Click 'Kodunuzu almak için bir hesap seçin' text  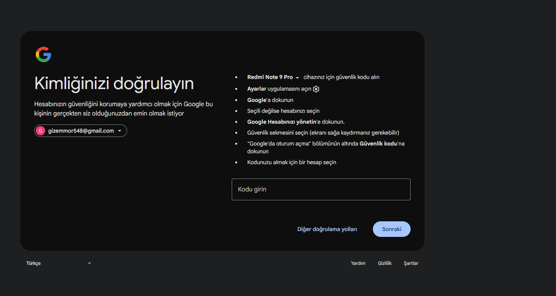click(x=292, y=162)
